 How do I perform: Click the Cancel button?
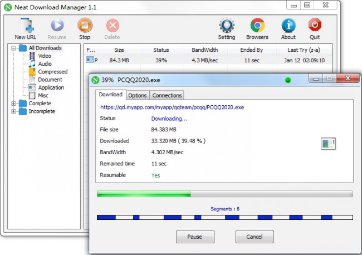pos(254,237)
